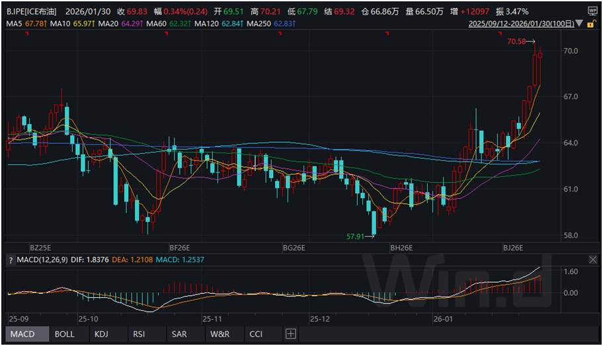Image resolution: width=603 pixels, height=346 pixels.
Task: Click the MA120 62.84 moving average label
Action: pyautogui.click(x=219, y=24)
